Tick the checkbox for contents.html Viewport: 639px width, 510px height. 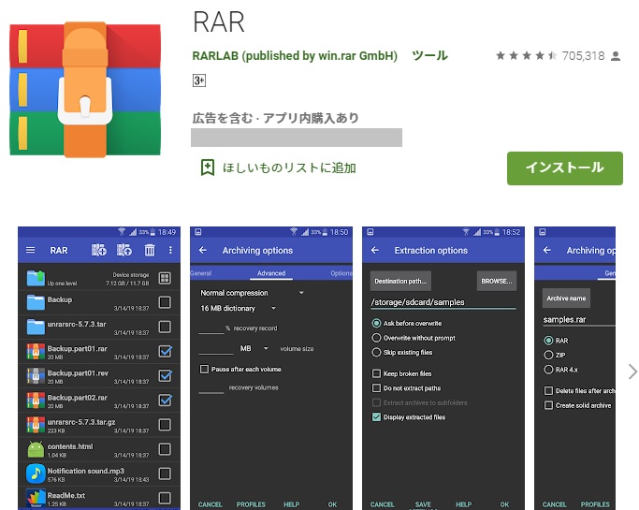coord(165,449)
